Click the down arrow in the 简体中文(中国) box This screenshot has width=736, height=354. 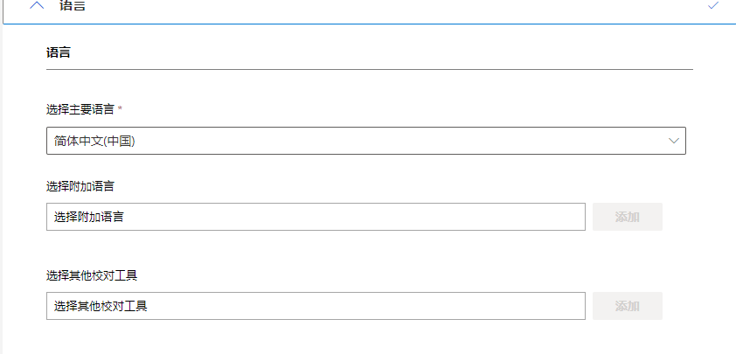pyautogui.click(x=674, y=141)
